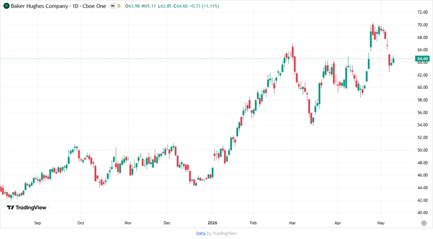Click the high value H65.11
The image size is (433, 239).
[149, 6]
